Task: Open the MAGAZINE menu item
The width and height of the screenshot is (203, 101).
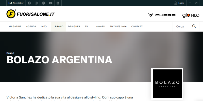Action: (x=15, y=27)
